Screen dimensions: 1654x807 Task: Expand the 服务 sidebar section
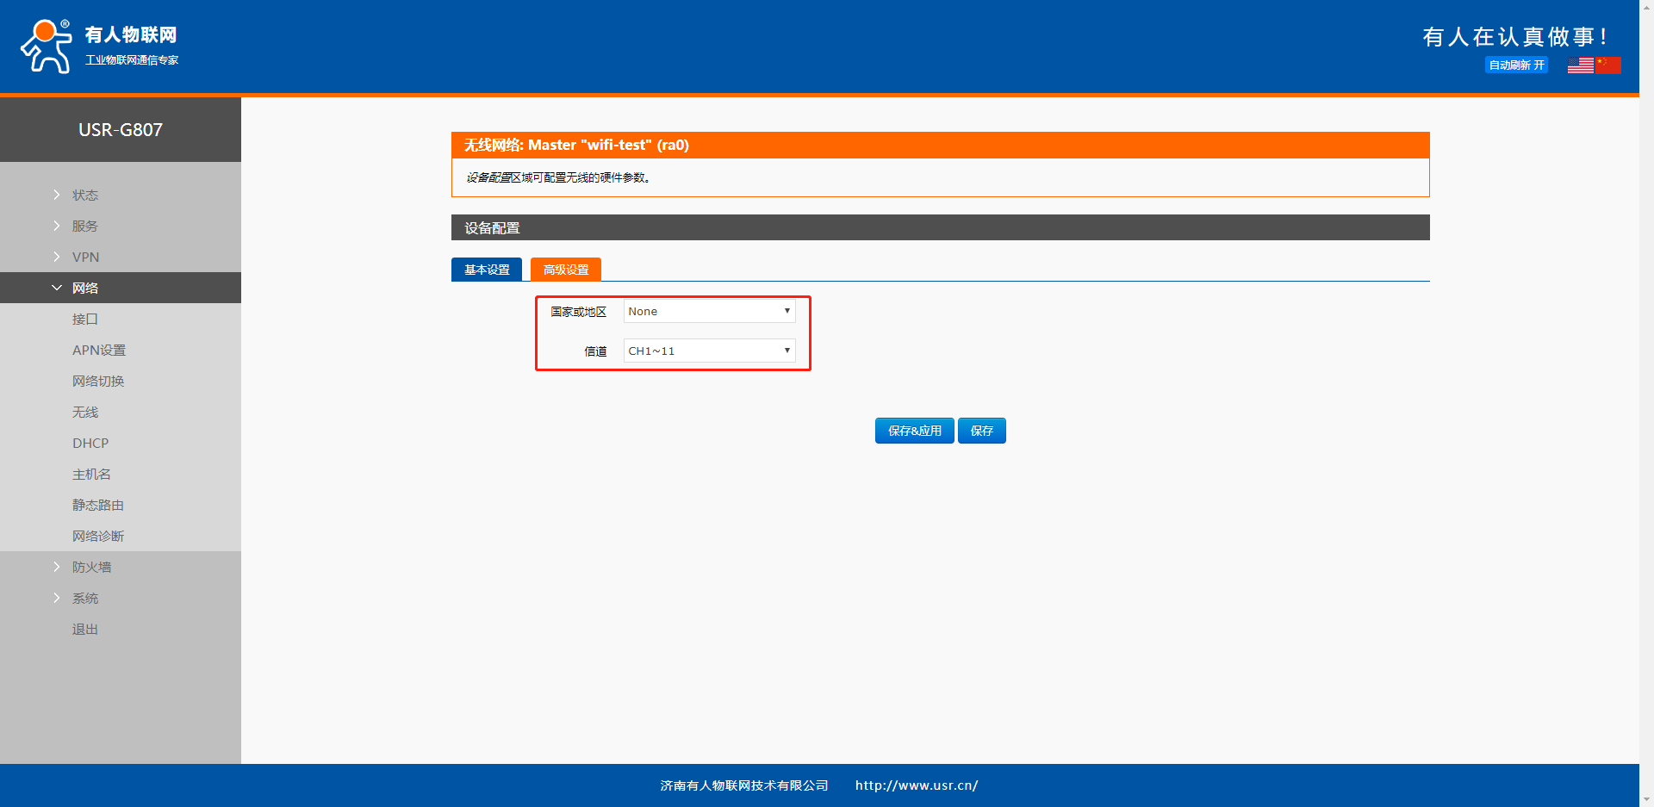(x=85, y=227)
